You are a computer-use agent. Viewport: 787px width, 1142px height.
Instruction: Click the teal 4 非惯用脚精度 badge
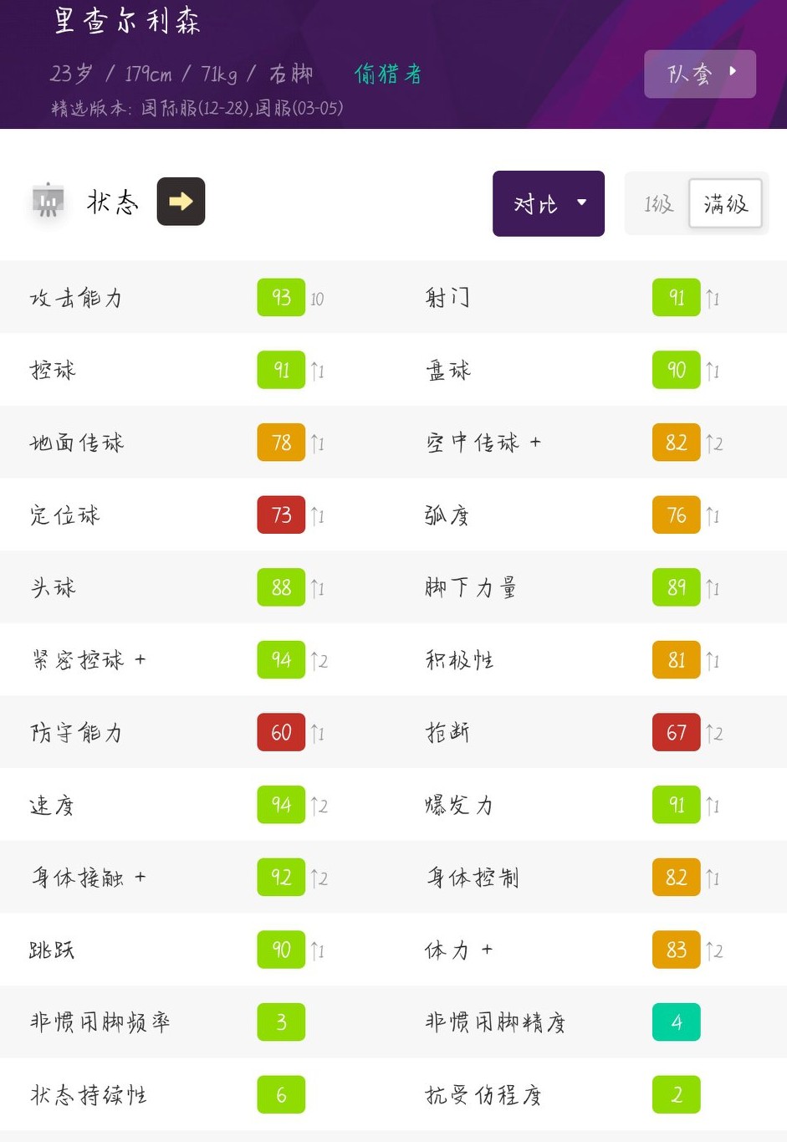click(676, 1022)
